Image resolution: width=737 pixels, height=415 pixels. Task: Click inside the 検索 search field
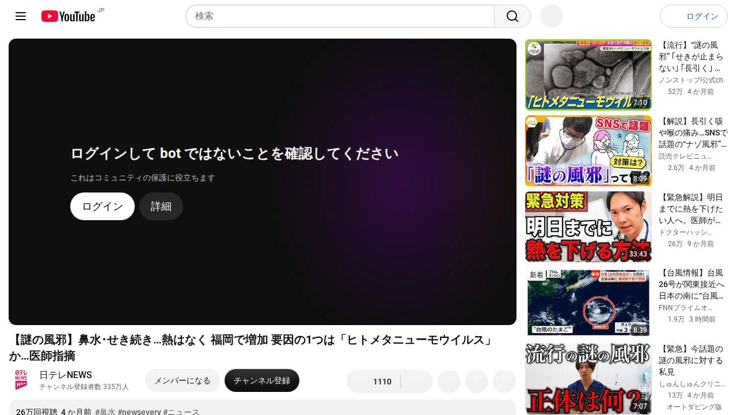(x=340, y=16)
